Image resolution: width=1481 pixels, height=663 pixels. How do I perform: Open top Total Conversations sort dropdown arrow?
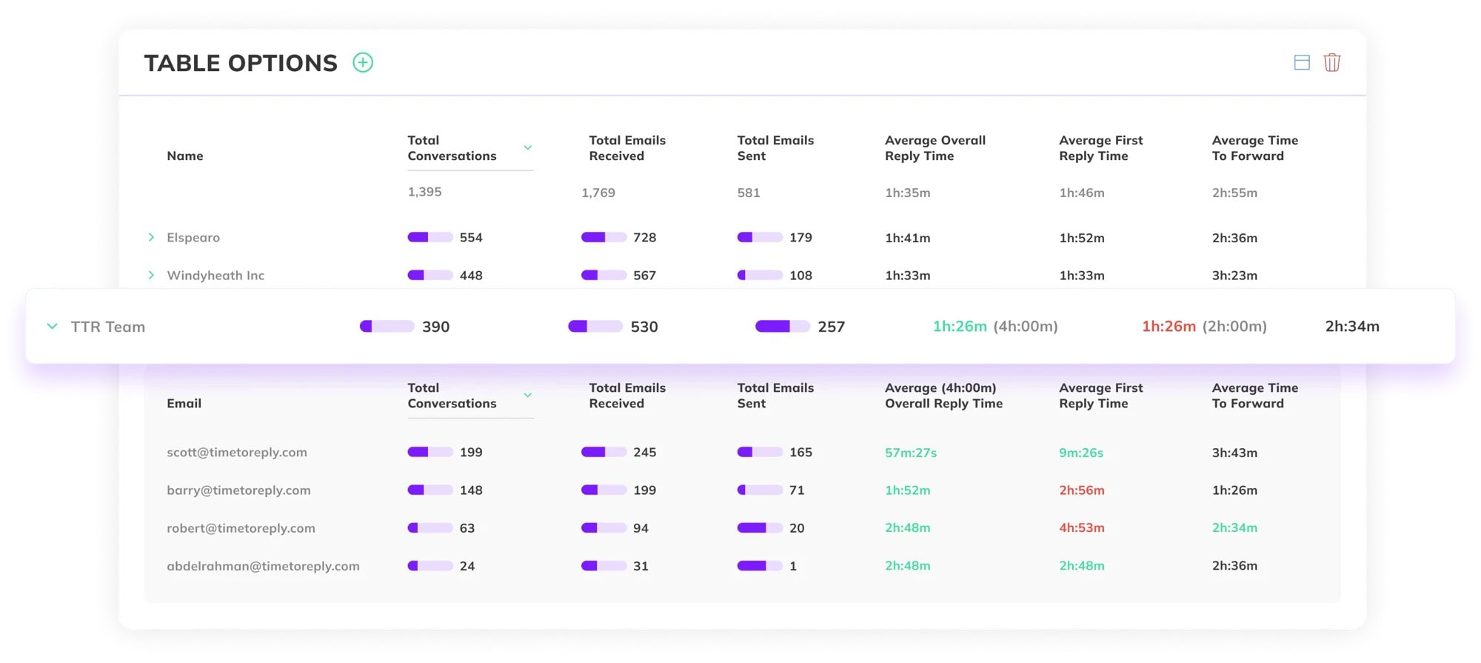[x=528, y=148]
